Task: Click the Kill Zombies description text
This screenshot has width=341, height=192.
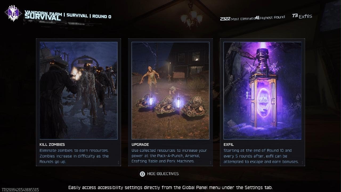Action: 74,156
